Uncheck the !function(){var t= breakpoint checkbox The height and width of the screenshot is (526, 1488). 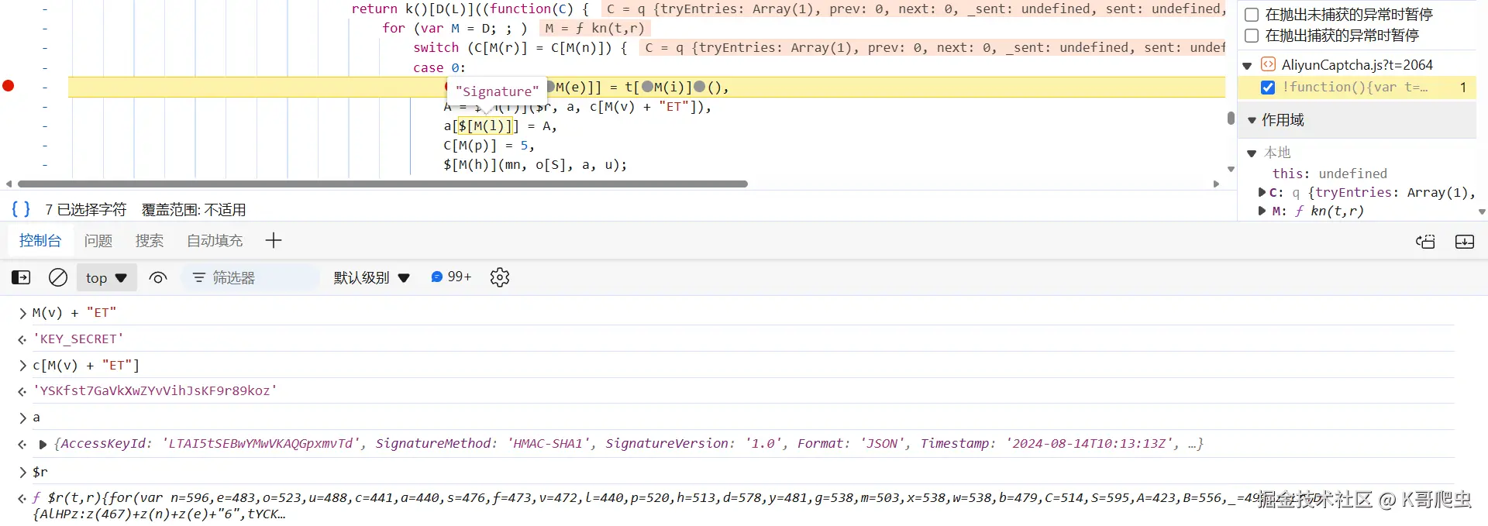[x=1268, y=88]
